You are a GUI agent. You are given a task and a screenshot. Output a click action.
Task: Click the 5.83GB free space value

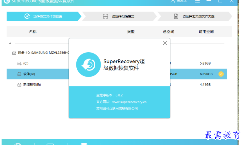(205, 63)
